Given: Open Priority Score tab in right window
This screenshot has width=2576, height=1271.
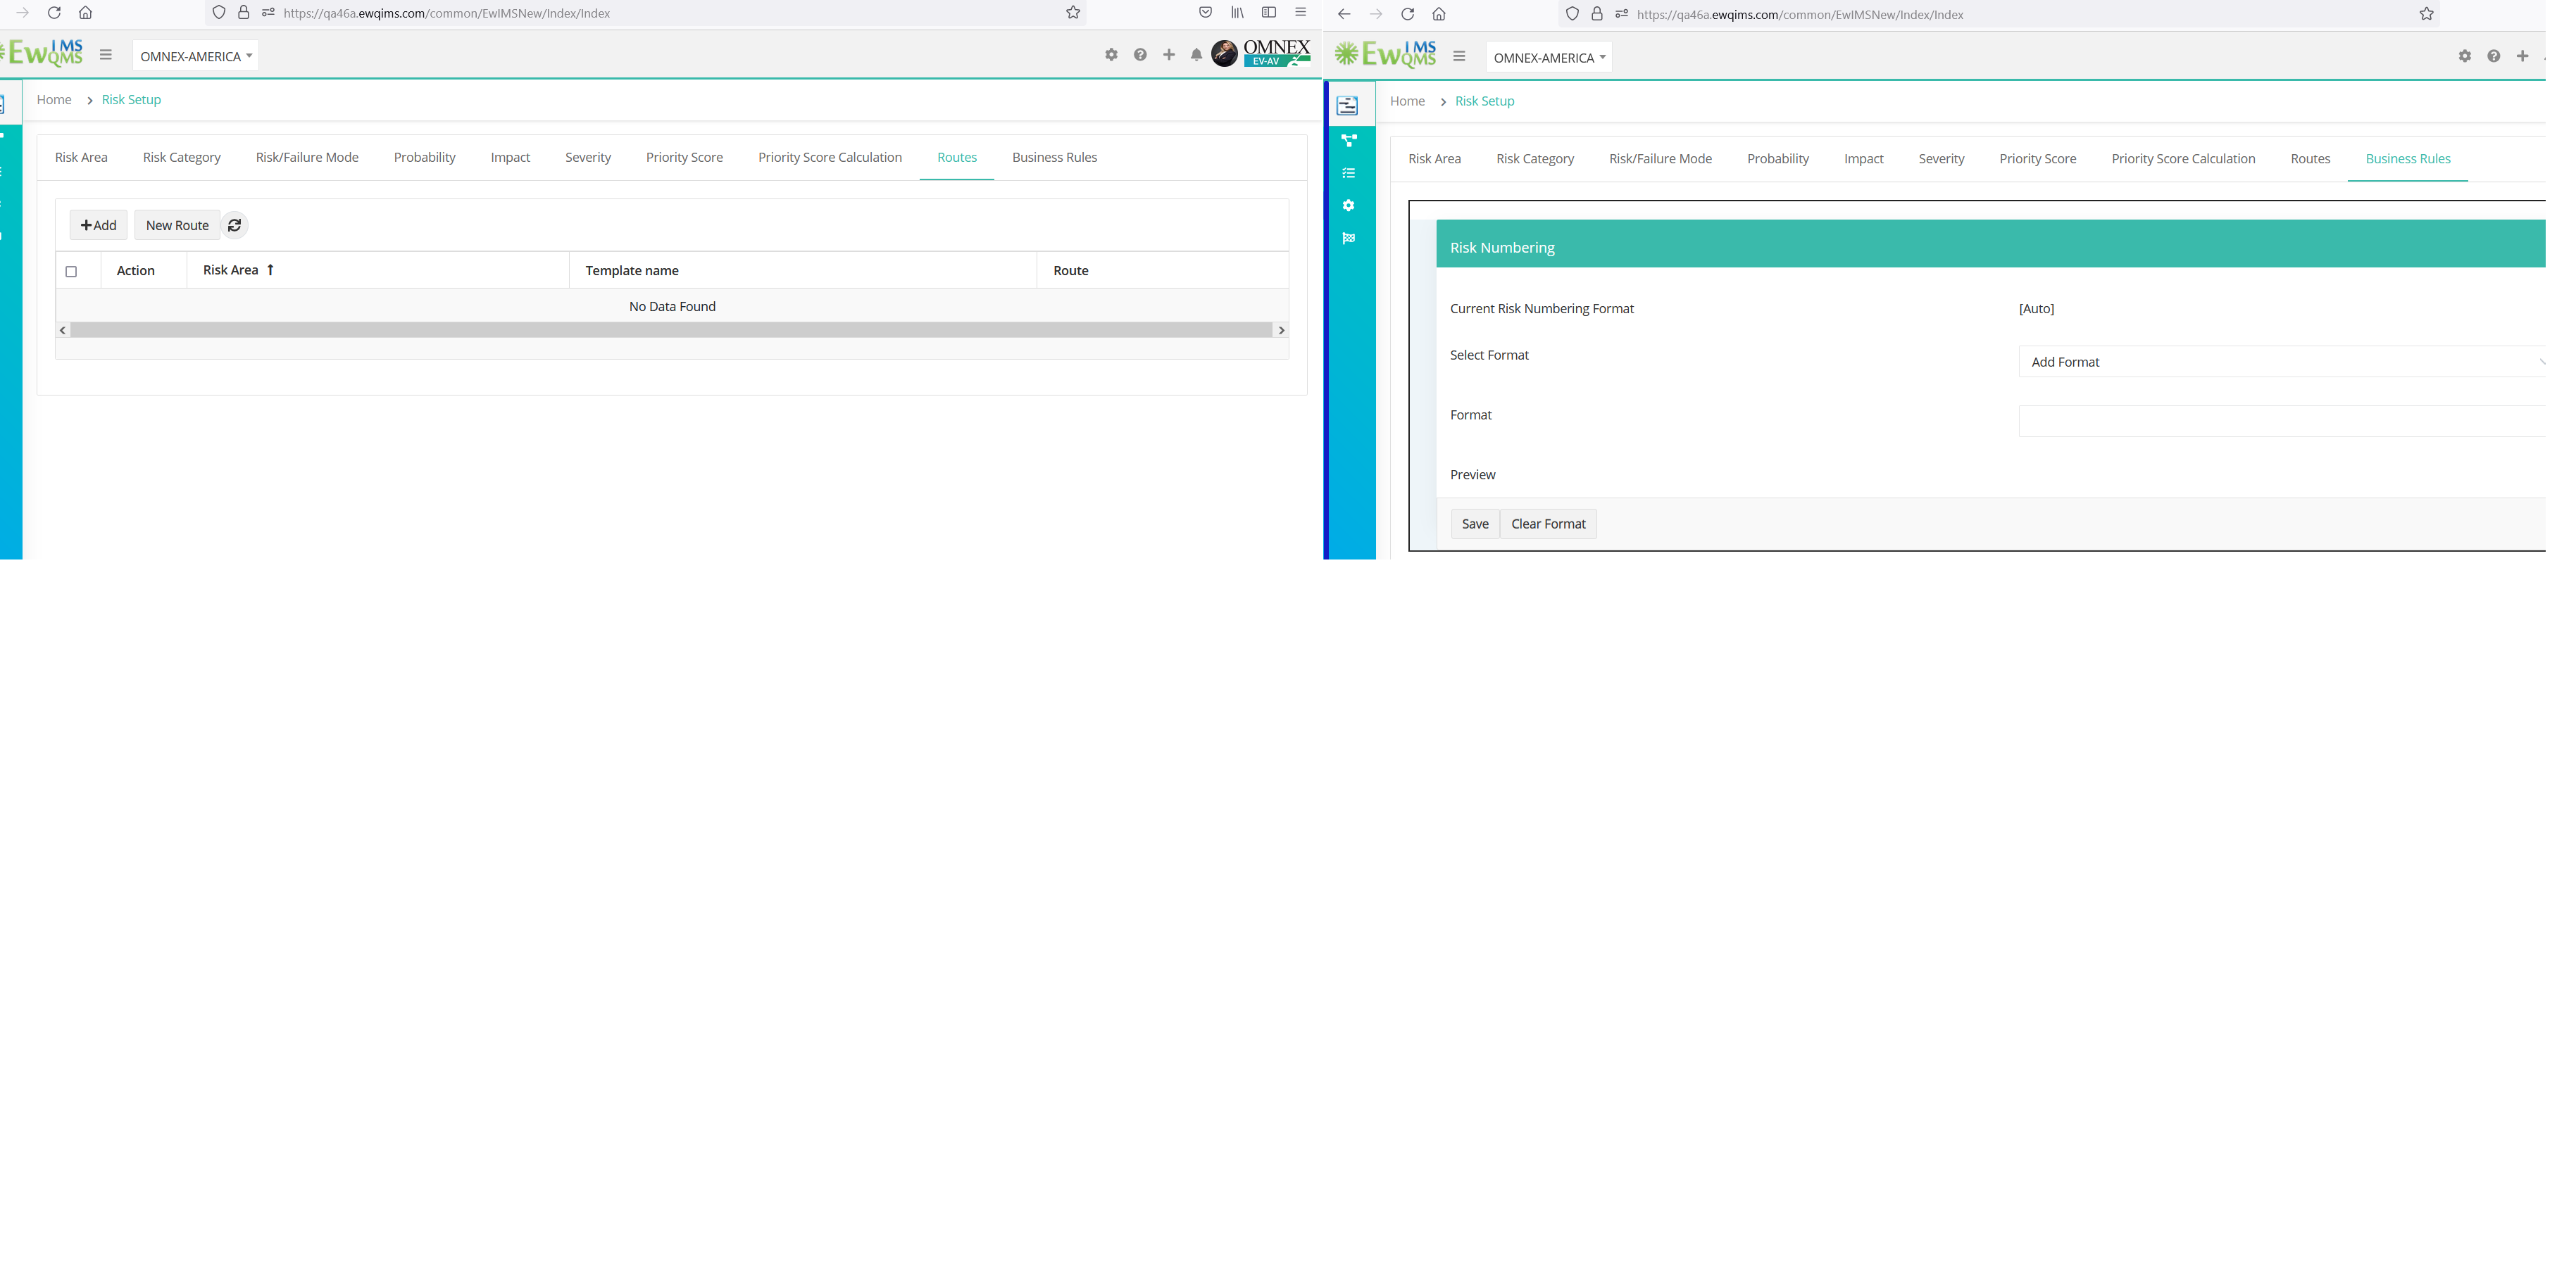Looking at the screenshot, I should (2038, 159).
